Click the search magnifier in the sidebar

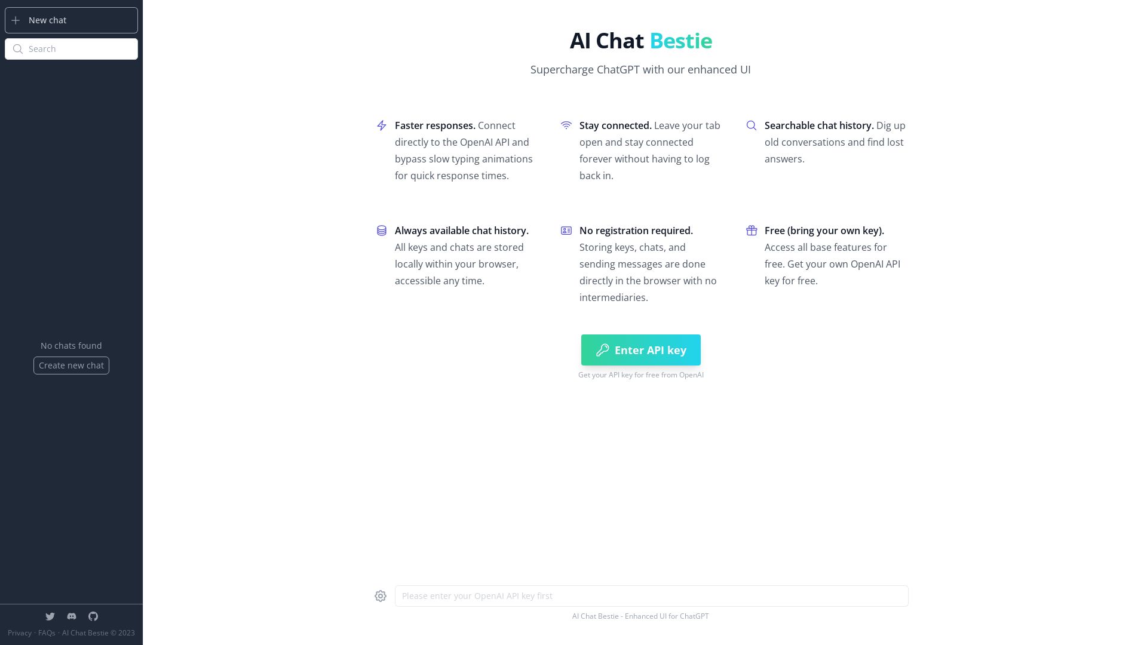coord(18,48)
